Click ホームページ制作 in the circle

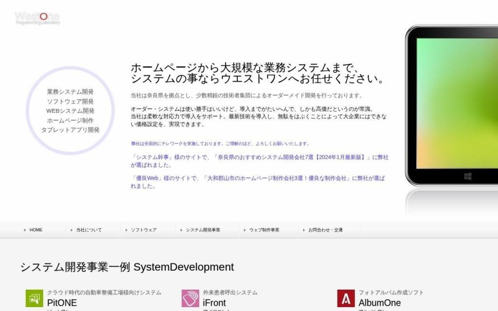[x=70, y=121]
